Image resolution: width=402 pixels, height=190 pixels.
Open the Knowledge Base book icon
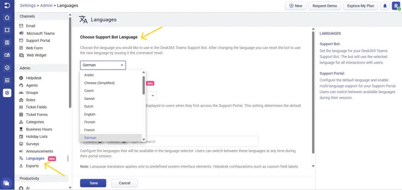click(x=7, y=55)
